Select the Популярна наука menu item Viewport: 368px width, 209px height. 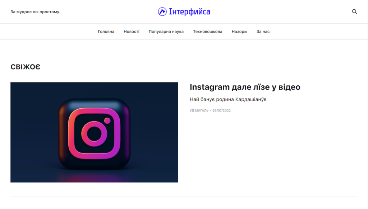[x=166, y=32]
